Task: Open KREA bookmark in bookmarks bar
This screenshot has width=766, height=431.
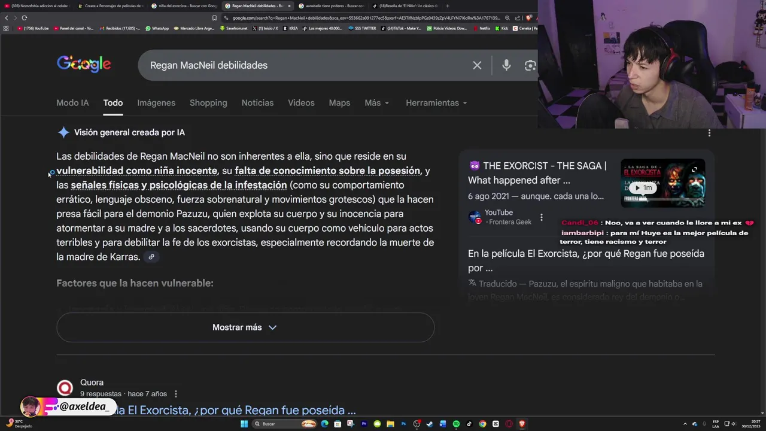Action: click(x=291, y=28)
